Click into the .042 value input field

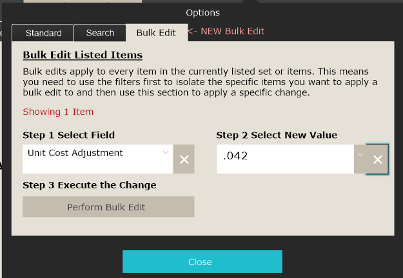(284, 157)
